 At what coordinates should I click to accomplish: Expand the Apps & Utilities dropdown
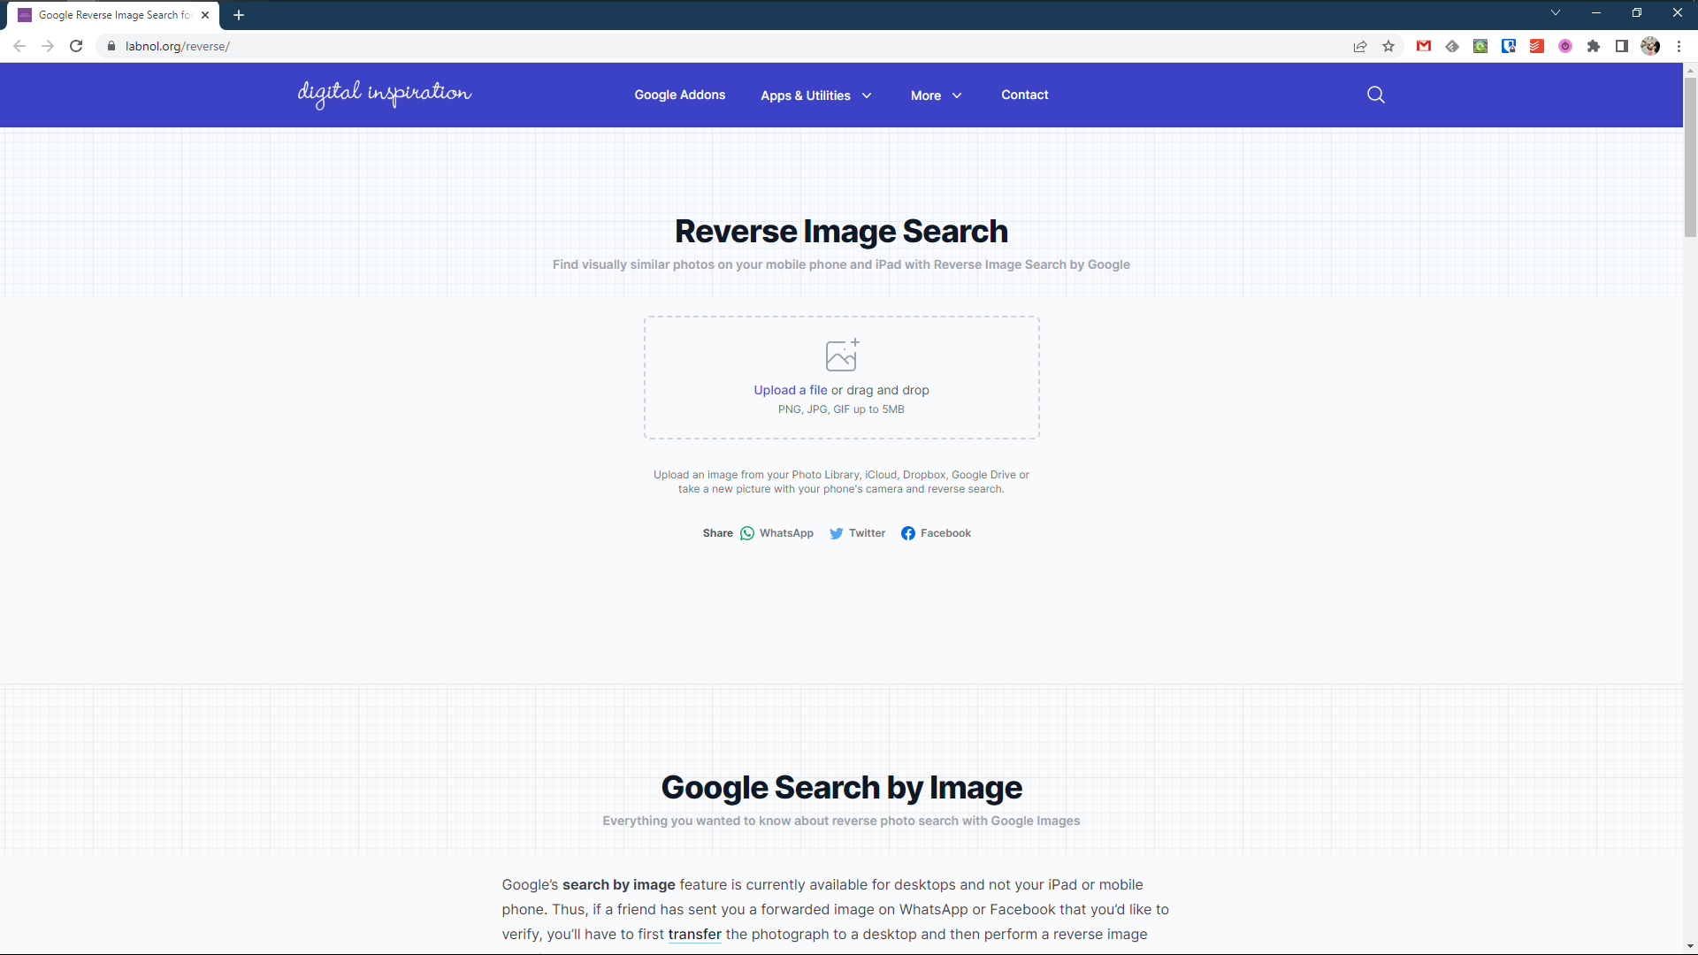click(x=815, y=95)
